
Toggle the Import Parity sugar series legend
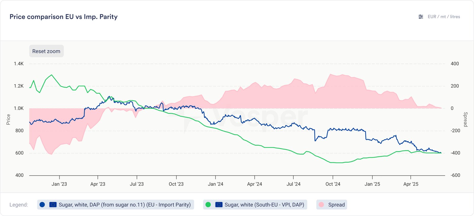pos(124,205)
